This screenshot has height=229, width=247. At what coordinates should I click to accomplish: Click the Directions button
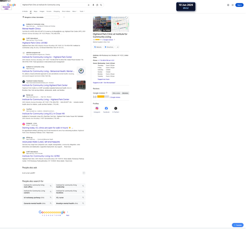(x=109, y=47)
